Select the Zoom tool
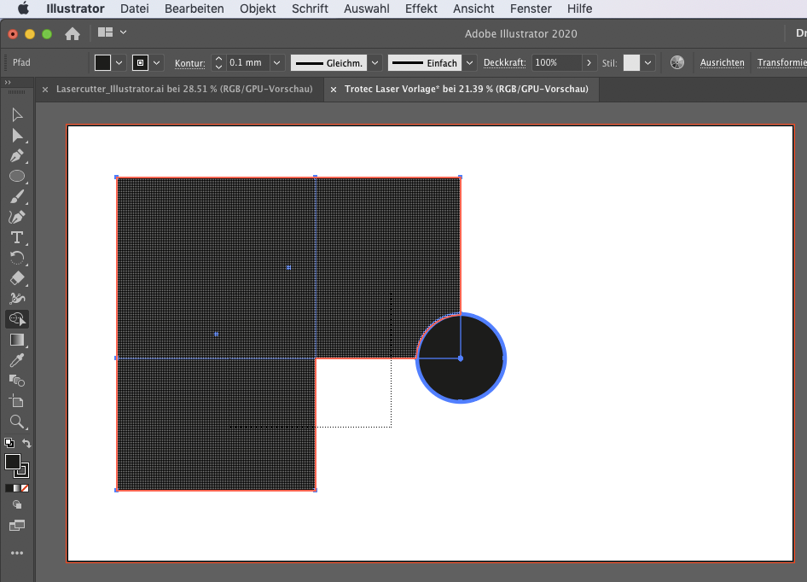807x582 pixels. pos(17,422)
